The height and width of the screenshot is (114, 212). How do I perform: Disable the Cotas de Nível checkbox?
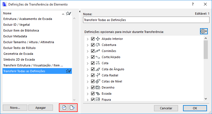[93, 81]
